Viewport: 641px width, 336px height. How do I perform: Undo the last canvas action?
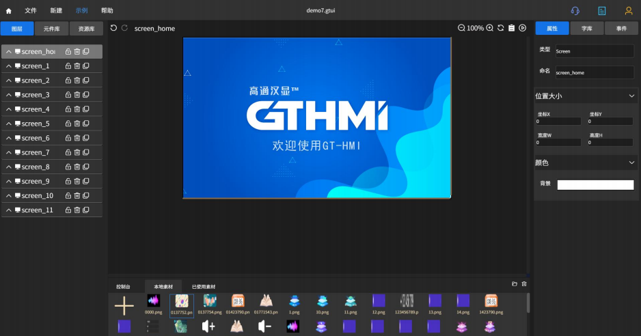point(113,28)
